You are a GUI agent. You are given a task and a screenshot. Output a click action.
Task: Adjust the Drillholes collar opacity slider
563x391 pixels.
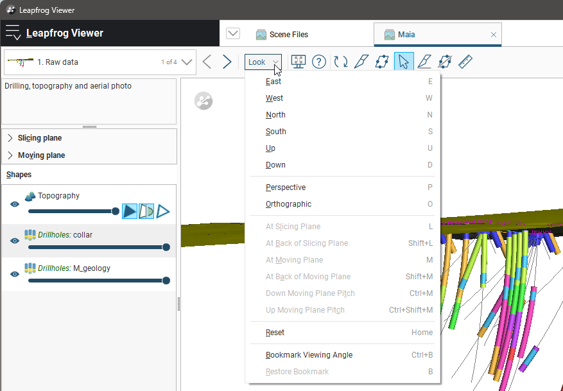(x=99, y=247)
